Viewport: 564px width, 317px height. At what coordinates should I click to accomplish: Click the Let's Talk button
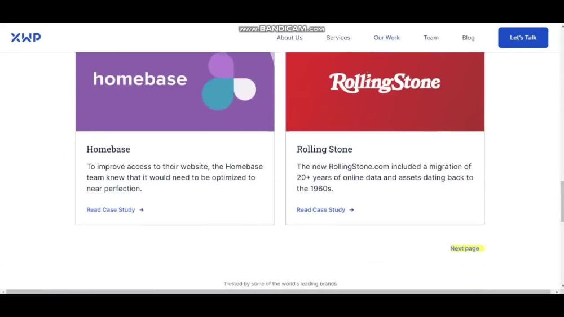coord(523,38)
